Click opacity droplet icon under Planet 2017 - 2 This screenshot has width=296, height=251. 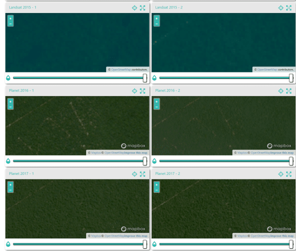click(155, 244)
